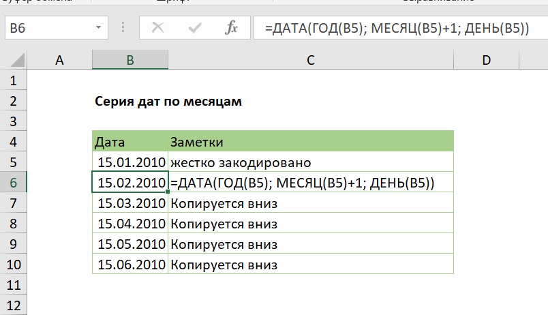This screenshot has height=315, width=548.
Task: Select row 6 header
Action: pyautogui.click(x=13, y=182)
